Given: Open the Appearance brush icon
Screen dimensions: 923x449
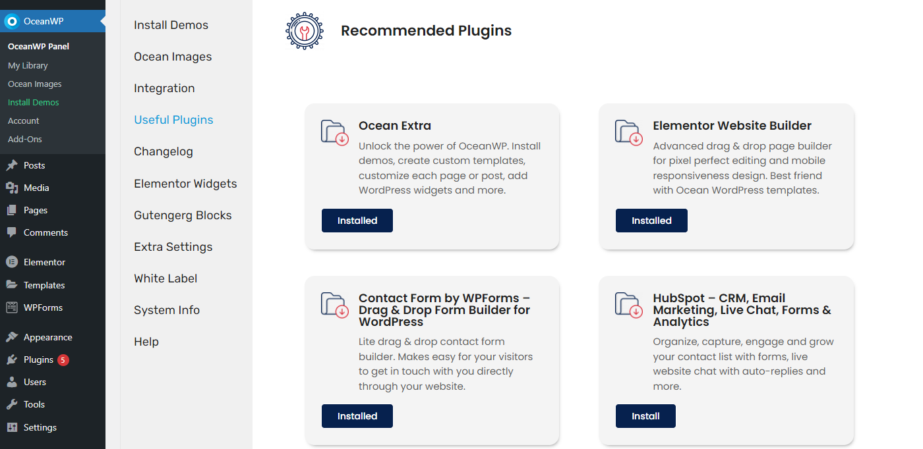Looking at the screenshot, I should 12,337.
